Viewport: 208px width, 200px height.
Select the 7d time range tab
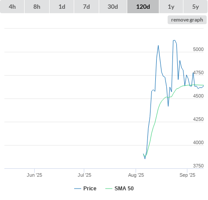(86, 7)
